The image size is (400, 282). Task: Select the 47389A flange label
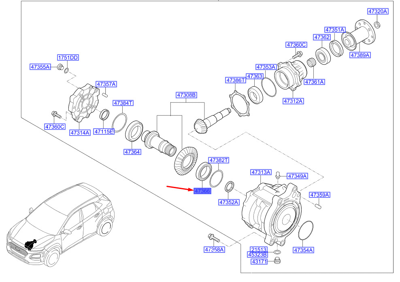(360, 55)
